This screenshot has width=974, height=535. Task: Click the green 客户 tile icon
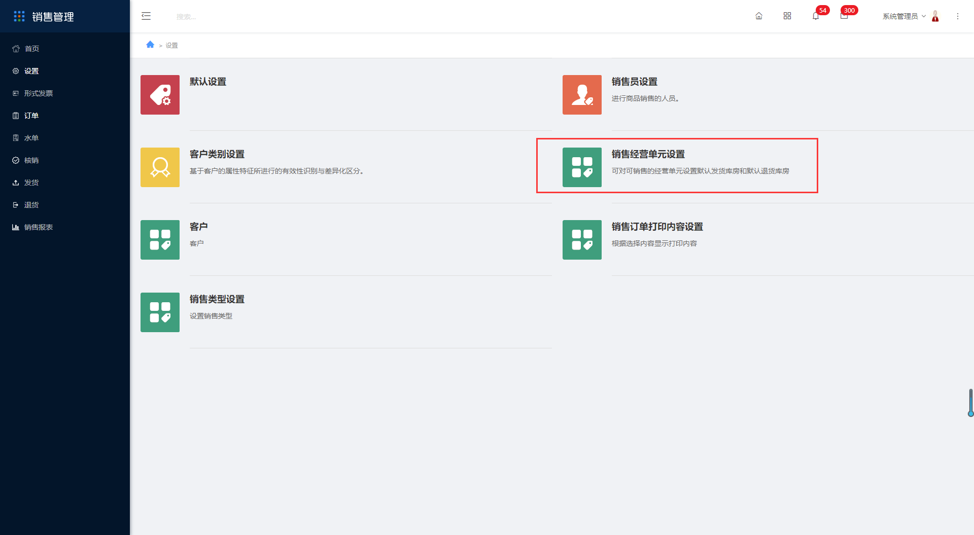pos(160,240)
